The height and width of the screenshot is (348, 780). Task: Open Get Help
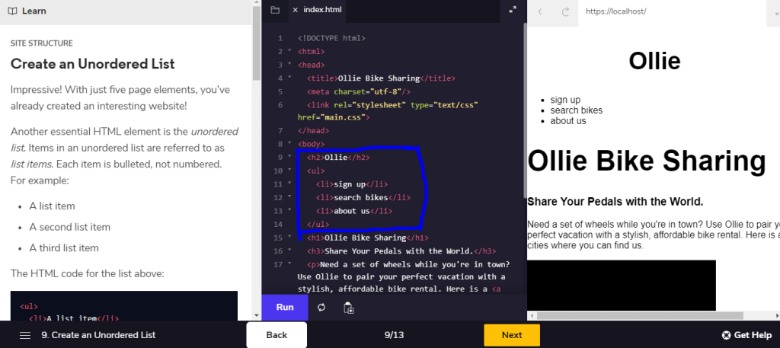tap(746, 335)
